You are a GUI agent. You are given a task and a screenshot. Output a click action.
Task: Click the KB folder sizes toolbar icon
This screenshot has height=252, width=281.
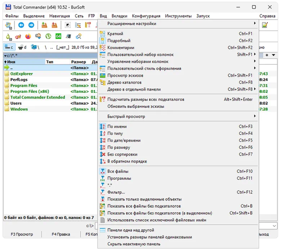88,25
